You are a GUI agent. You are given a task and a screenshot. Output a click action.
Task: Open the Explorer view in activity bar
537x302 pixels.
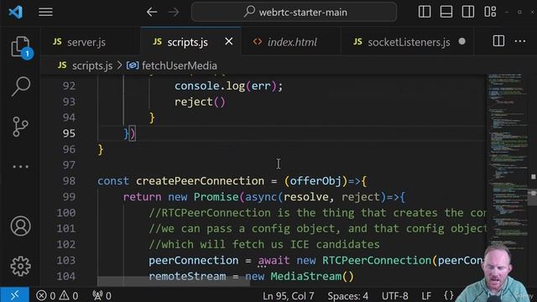(20, 47)
